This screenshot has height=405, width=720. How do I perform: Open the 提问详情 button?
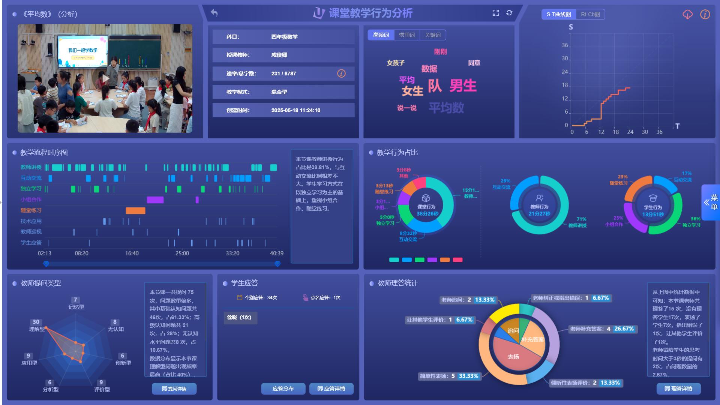[174, 388]
